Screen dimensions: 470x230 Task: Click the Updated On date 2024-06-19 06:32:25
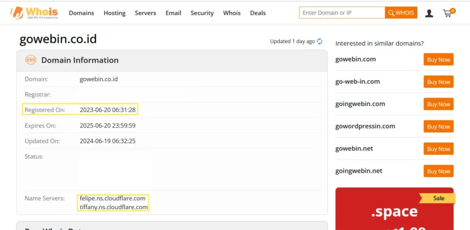pos(107,141)
